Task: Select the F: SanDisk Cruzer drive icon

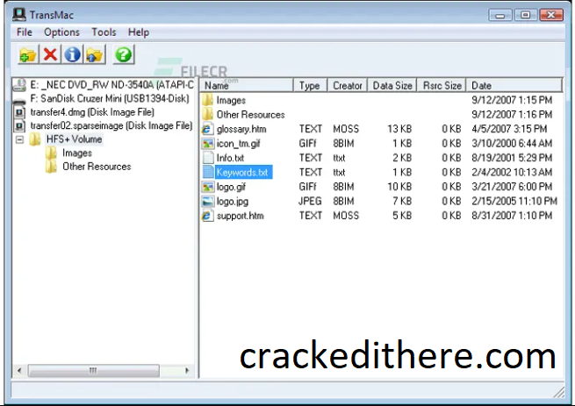Action: (19, 100)
